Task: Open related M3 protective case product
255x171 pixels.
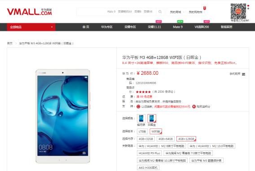Action: coord(207,160)
